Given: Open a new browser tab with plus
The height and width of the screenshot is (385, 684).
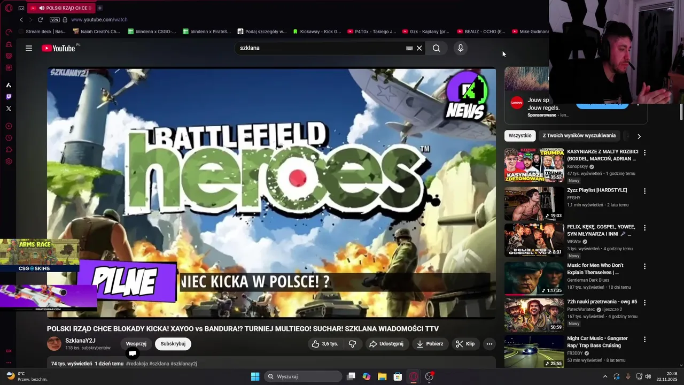Looking at the screenshot, I should [x=100, y=8].
